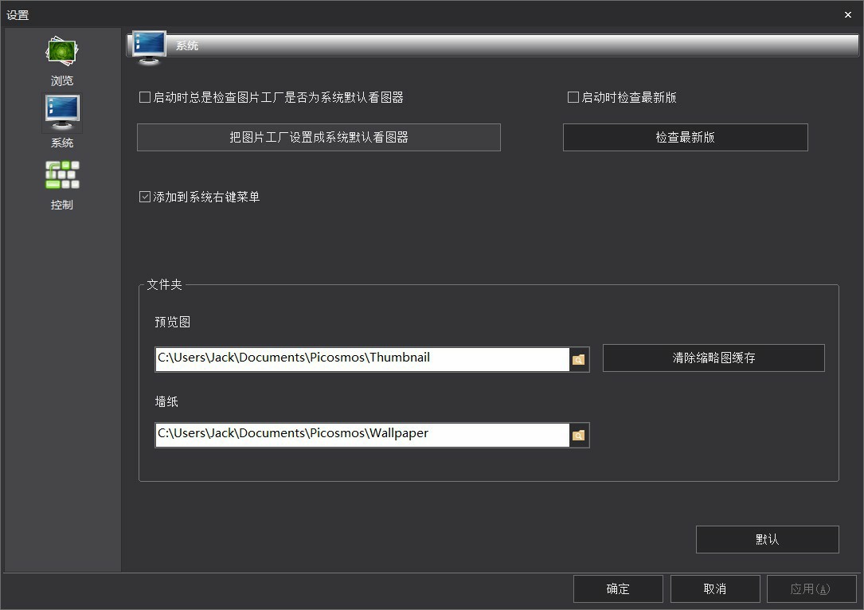The width and height of the screenshot is (864, 610).
Task: Open the 控制 (Control) keyboard icon
Action: pyautogui.click(x=62, y=176)
